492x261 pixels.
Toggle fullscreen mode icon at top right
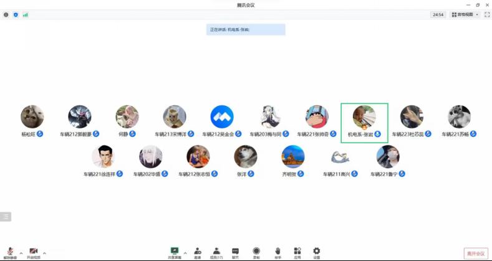(487, 15)
